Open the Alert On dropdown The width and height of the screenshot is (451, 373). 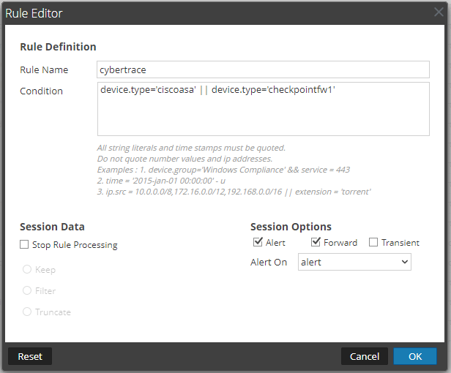[x=354, y=263]
